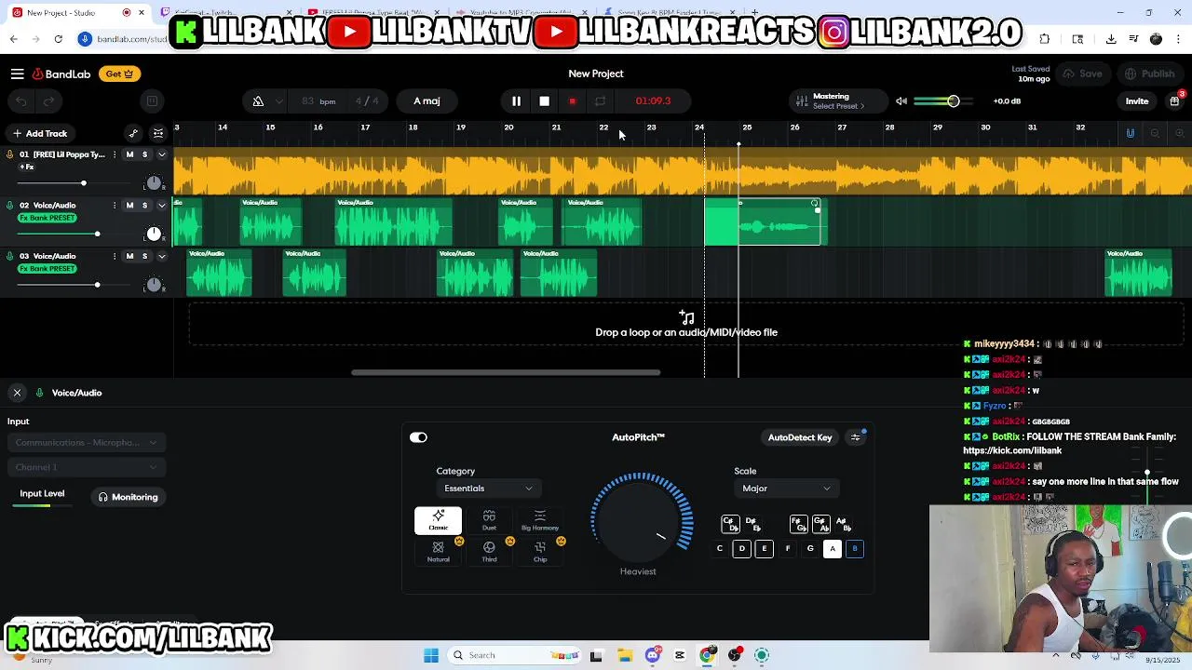Image resolution: width=1192 pixels, height=670 pixels.
Task: Open AutoPitch advanced settings sliders icon
Action: 856,437
